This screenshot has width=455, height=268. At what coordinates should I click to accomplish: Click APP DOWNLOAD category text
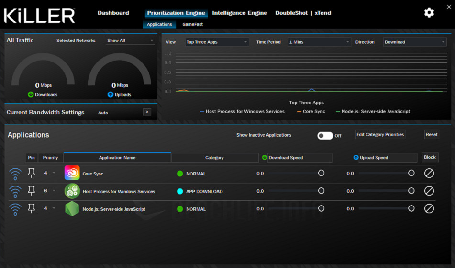[204, 191]
